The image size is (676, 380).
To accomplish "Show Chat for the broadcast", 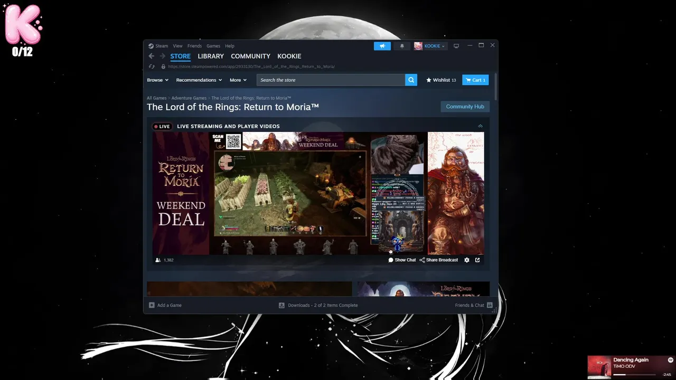I will [x=402, y=260].
